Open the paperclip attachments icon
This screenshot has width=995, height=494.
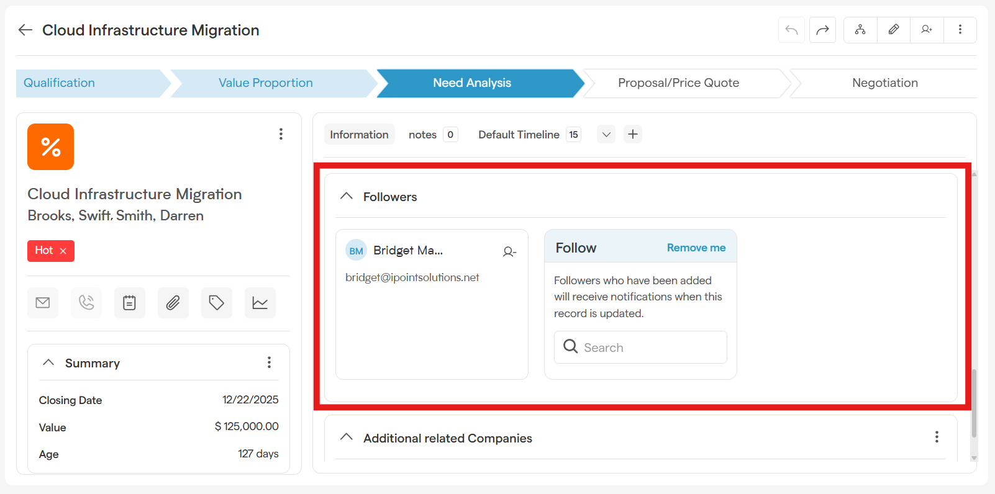[x=173, y=303]
